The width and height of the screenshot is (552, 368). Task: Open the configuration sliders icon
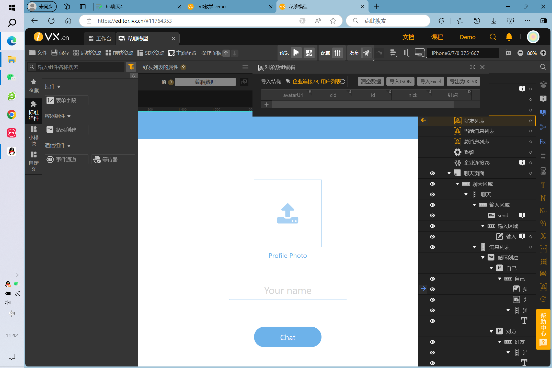[x=338, y=53]
